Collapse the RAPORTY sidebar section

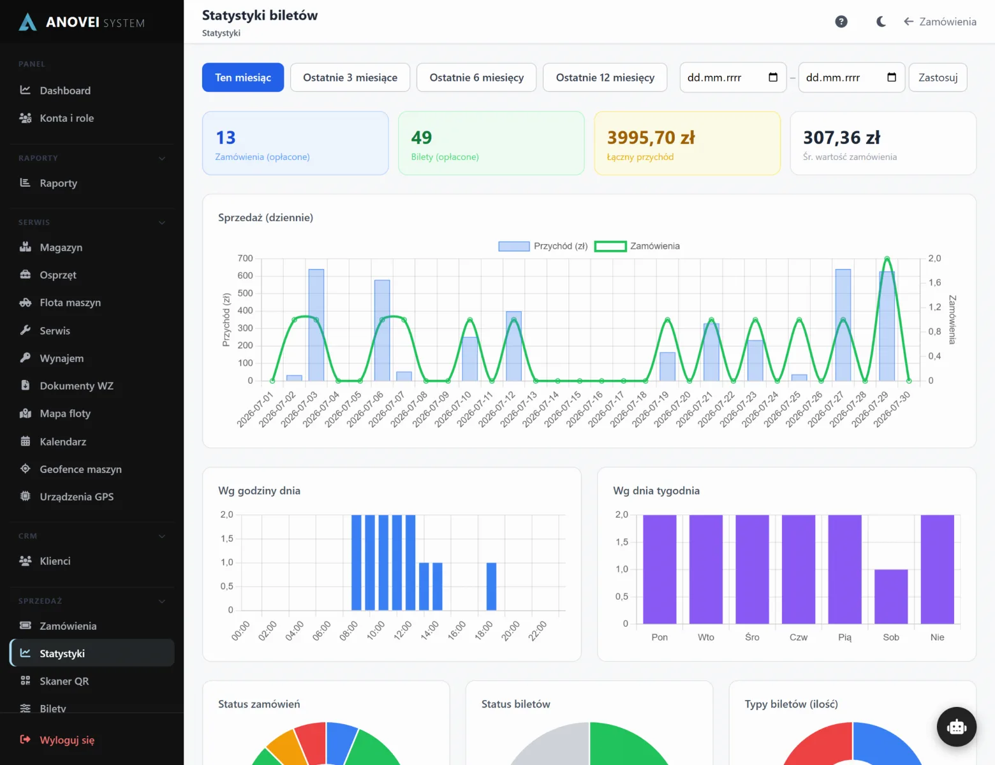point(162,158)
